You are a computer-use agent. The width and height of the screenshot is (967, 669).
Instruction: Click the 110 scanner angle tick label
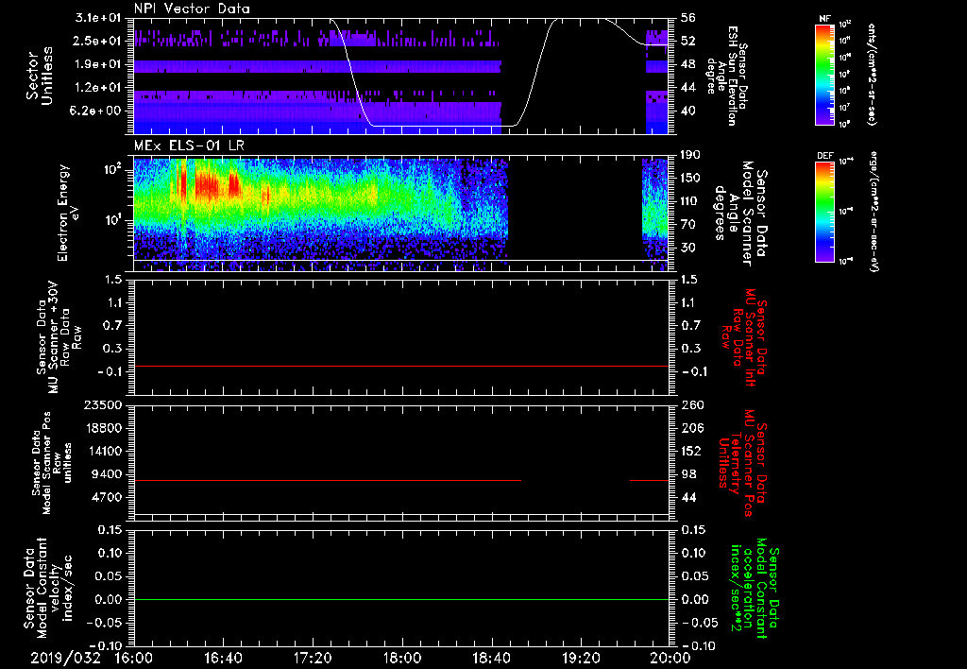coord(690,201)
